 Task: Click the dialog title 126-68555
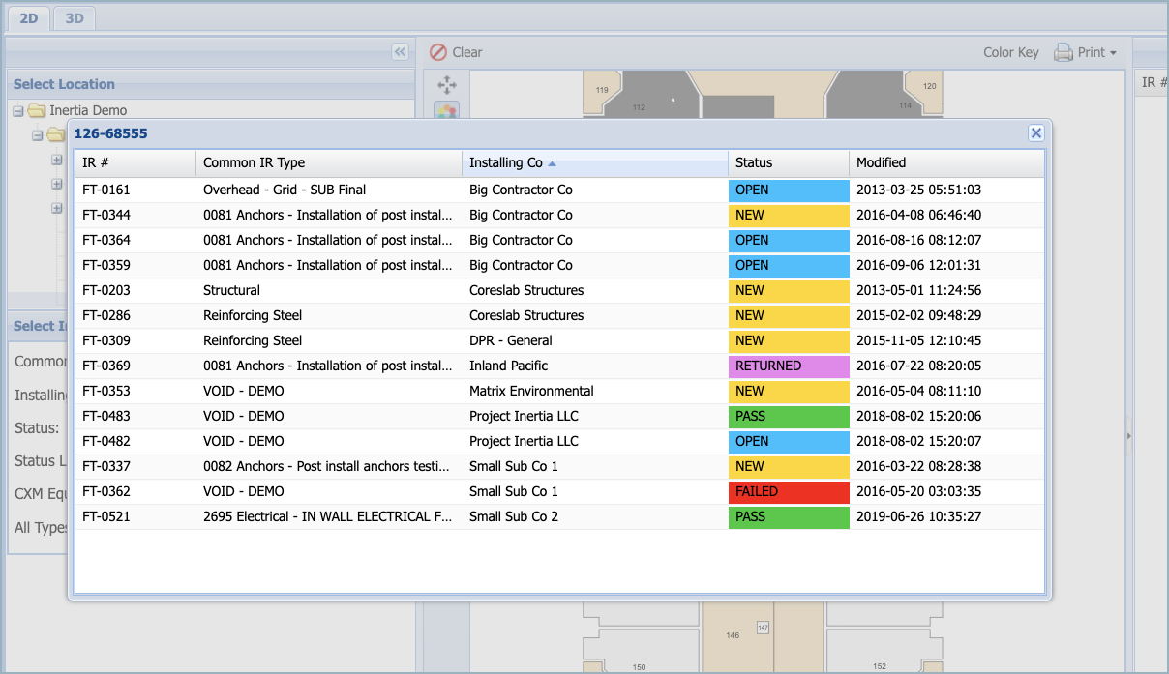111,133
